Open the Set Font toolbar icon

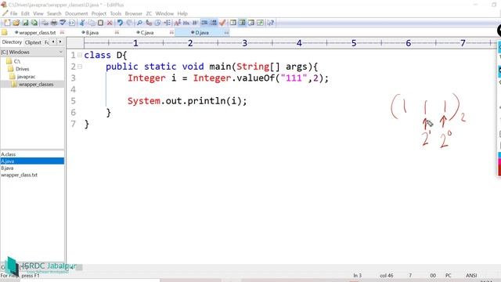tap(178, 23)
